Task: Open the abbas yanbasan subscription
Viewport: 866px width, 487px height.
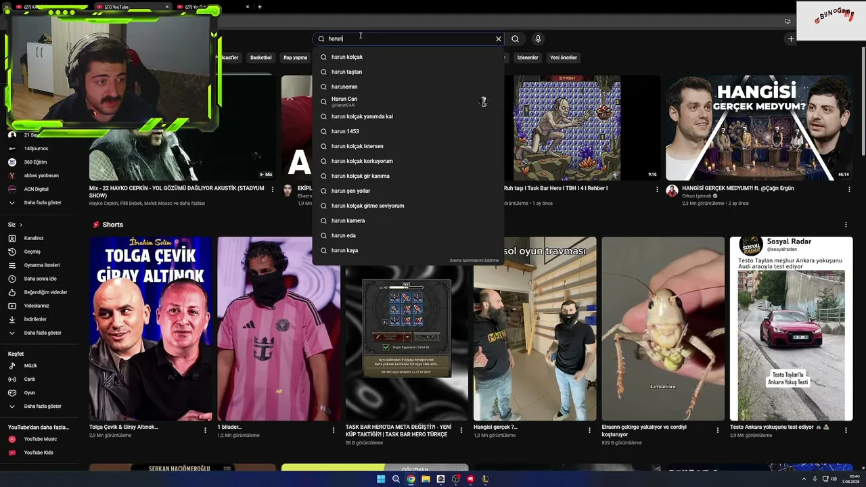Action: (41, 176)
